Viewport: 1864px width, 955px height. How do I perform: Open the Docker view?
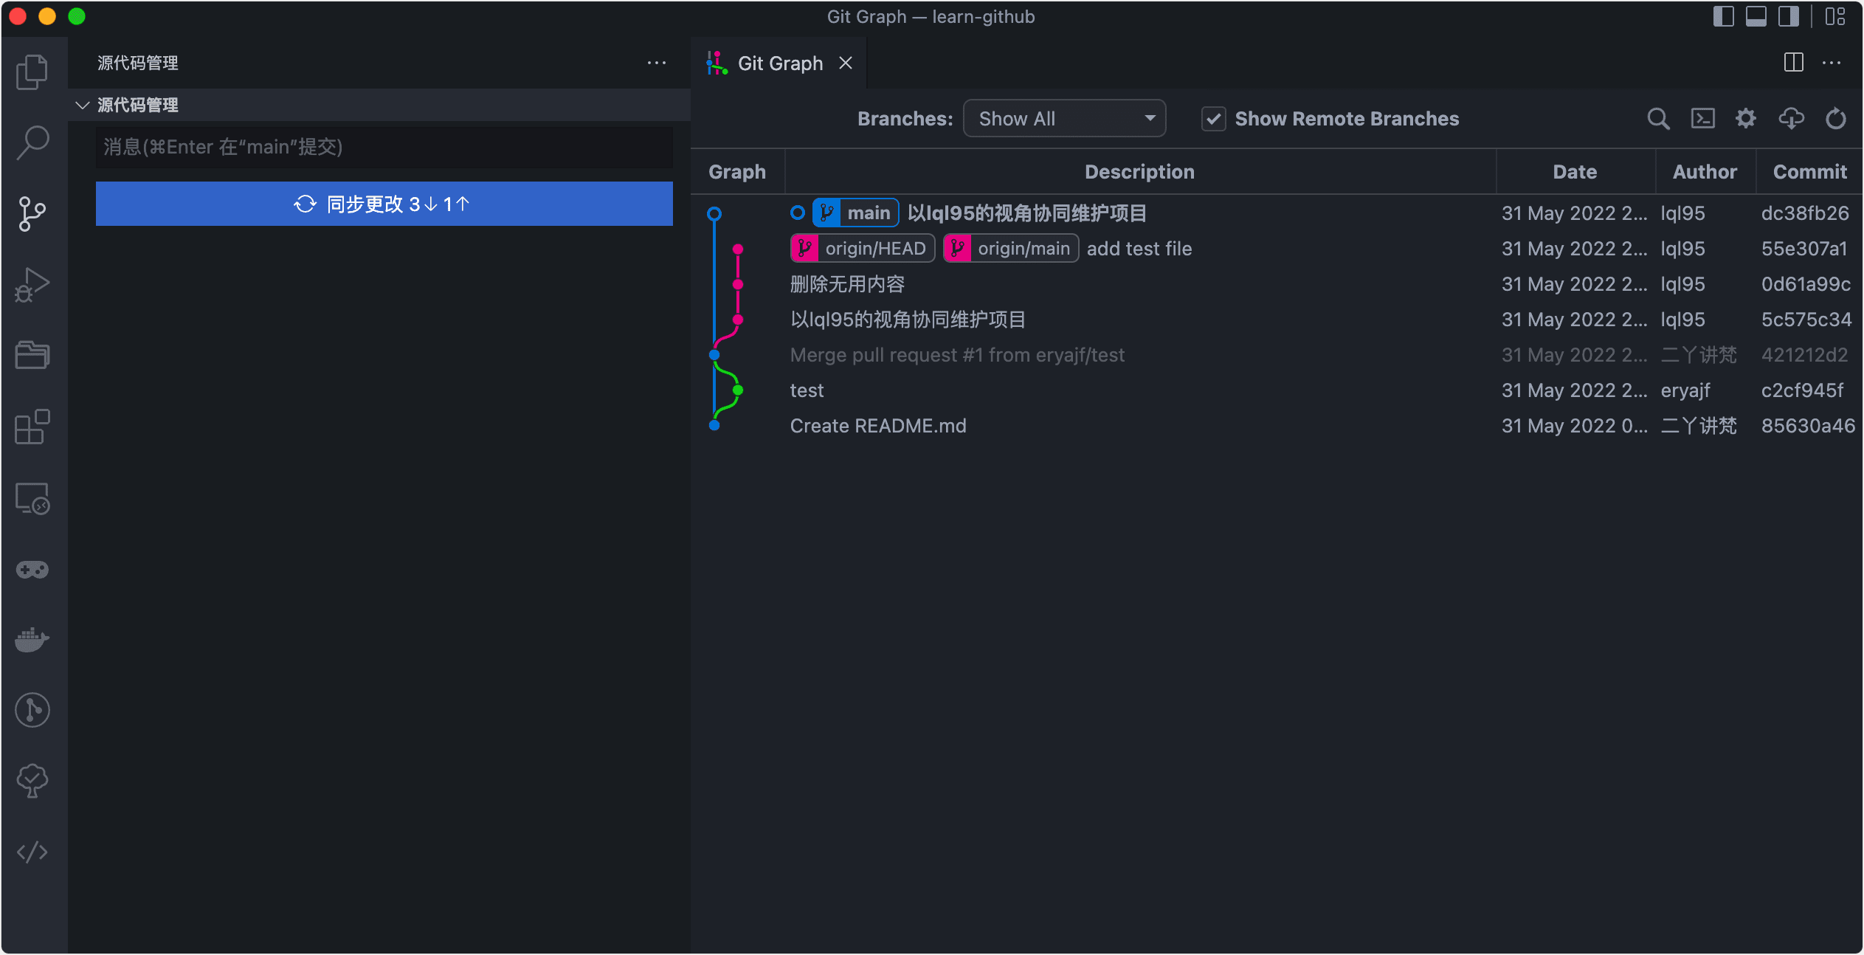[32, 640]
